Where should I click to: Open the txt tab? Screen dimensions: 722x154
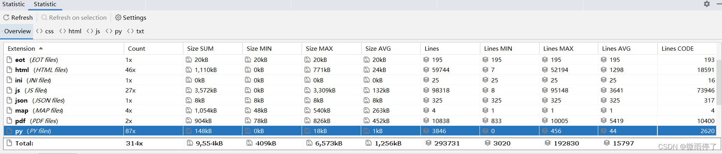(x=135, y=31)
